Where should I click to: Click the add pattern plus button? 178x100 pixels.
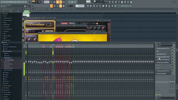point(85,6)
